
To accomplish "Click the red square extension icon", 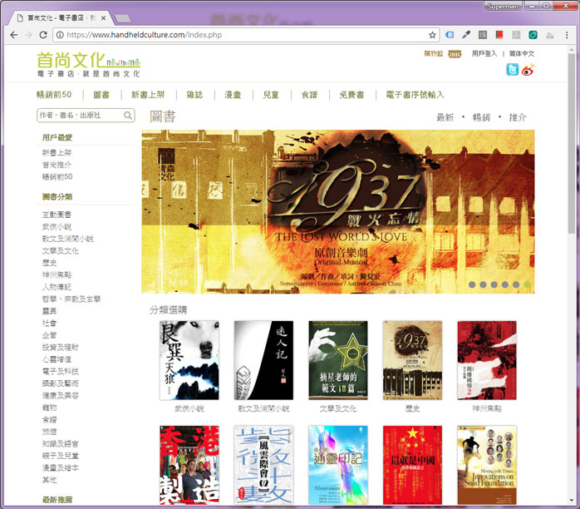I will point(499,35).
